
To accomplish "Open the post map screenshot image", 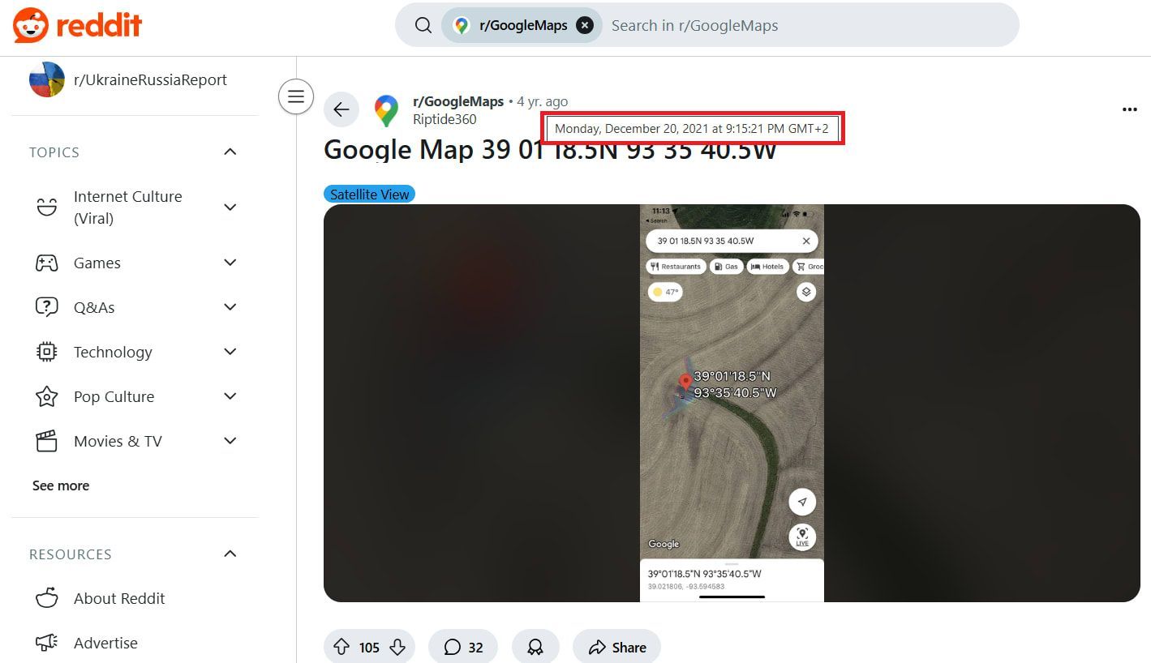I will (x=732, y=403).
